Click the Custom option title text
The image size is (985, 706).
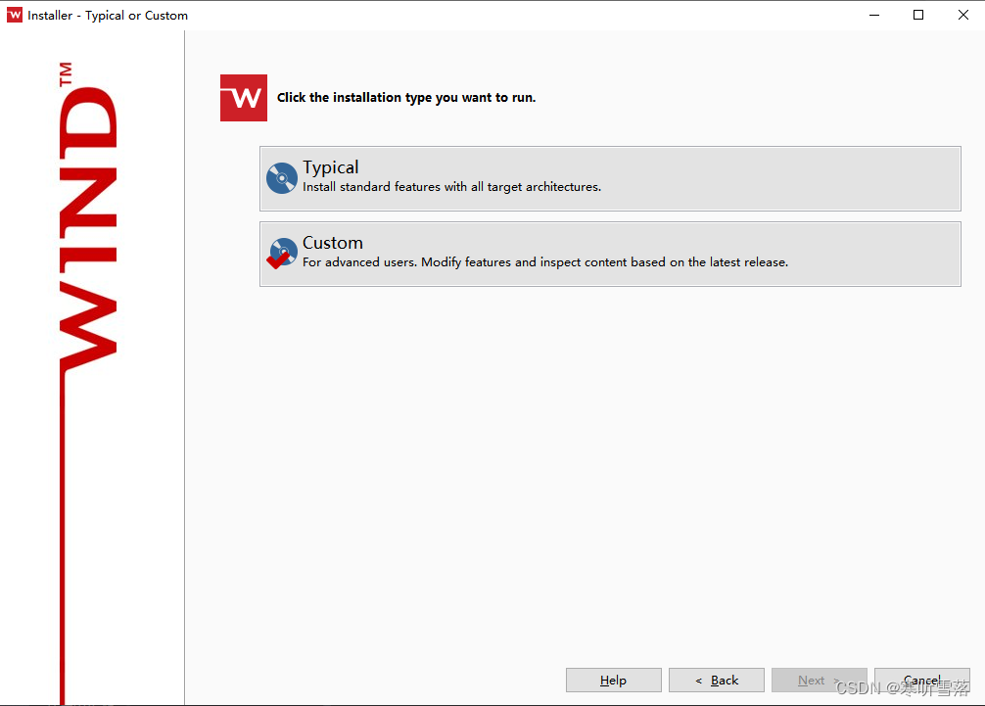[332, 242]
